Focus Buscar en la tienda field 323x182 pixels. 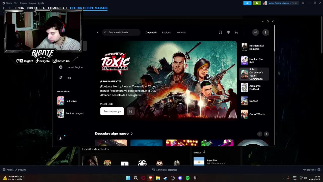pos(121,32)
